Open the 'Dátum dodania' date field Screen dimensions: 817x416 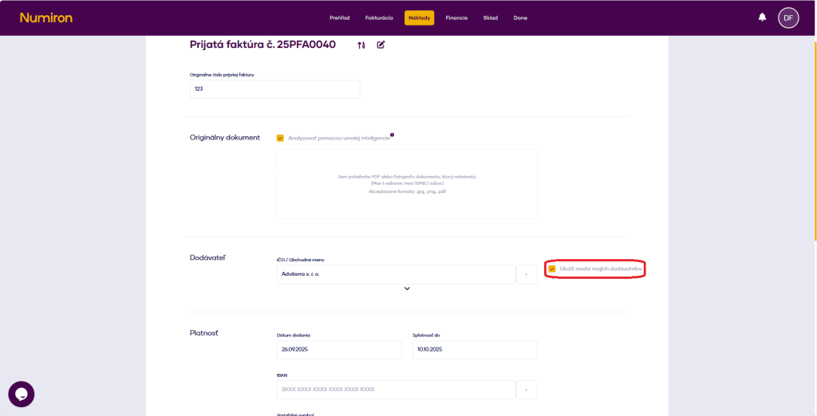[x=338, y=350]
